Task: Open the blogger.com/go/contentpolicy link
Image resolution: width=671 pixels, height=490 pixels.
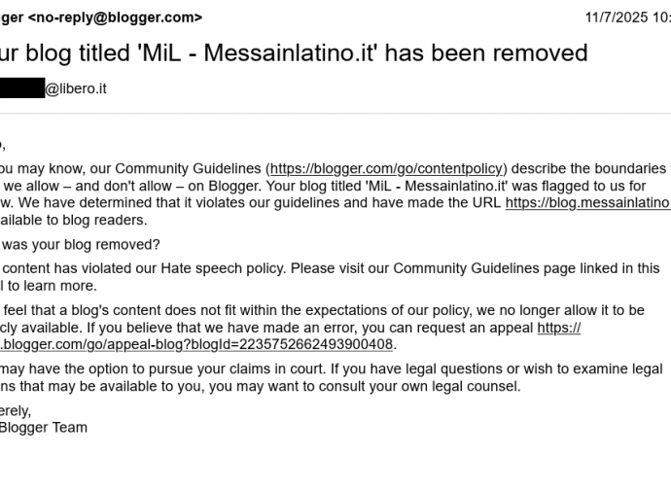Action: (x=386, y=168)
